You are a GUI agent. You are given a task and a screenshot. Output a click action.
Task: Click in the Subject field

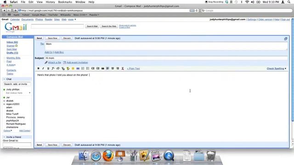166,58
